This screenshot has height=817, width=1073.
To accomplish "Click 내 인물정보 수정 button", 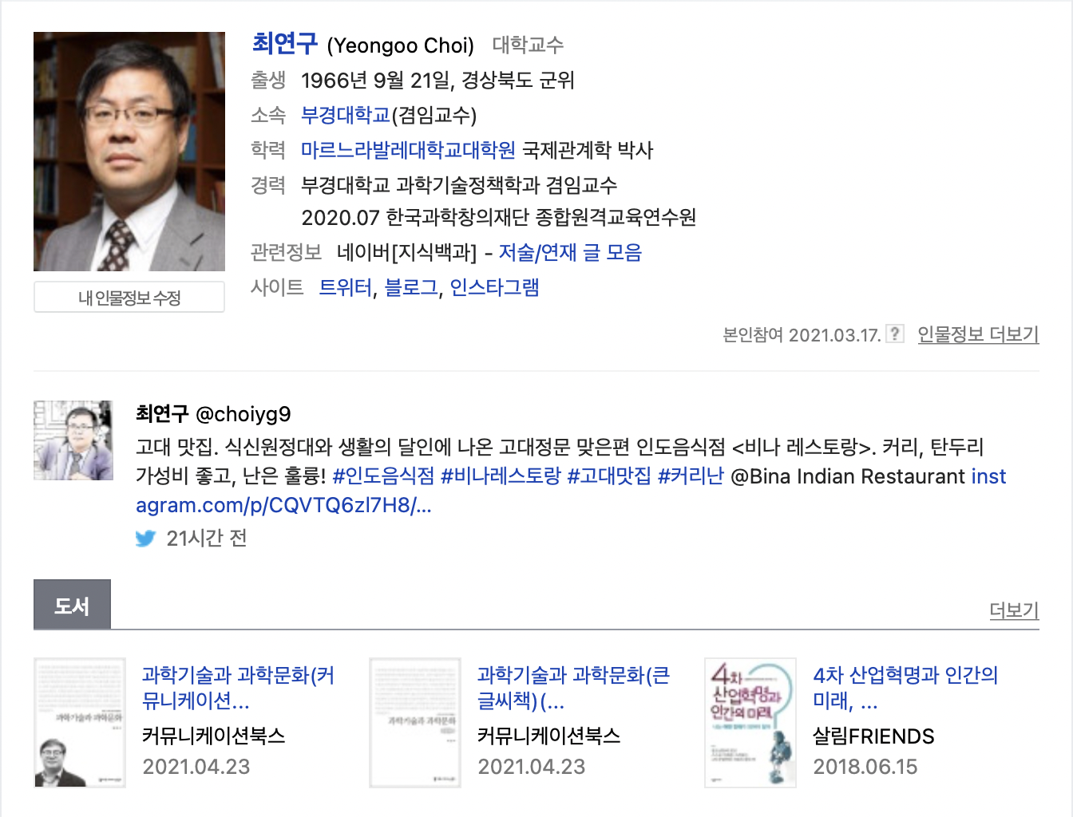I will [x=129, y=298].
